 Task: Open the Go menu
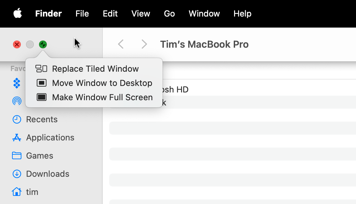tap(169, 14)
